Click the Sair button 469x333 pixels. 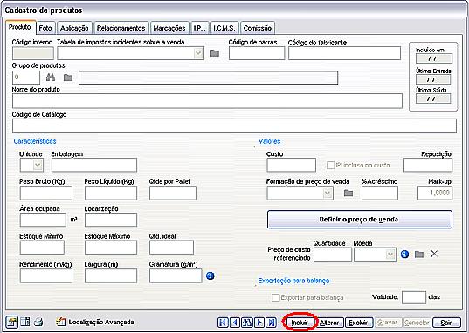point(446,323)
